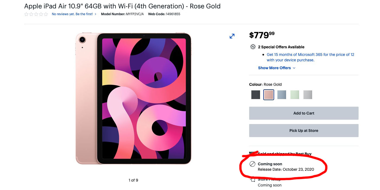Viewport: 380px width, 190px height.
Task: Pick the Silver colour swatch
Action: coord(308,95)
